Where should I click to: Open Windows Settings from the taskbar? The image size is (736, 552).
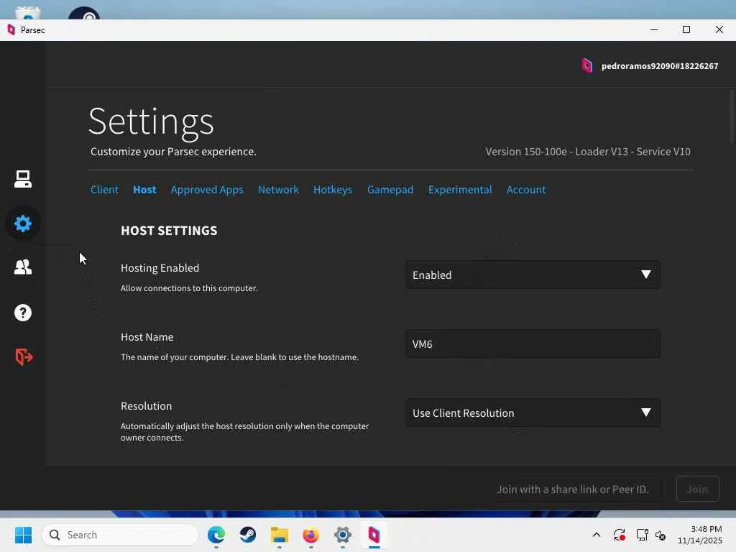pos(343,535)
